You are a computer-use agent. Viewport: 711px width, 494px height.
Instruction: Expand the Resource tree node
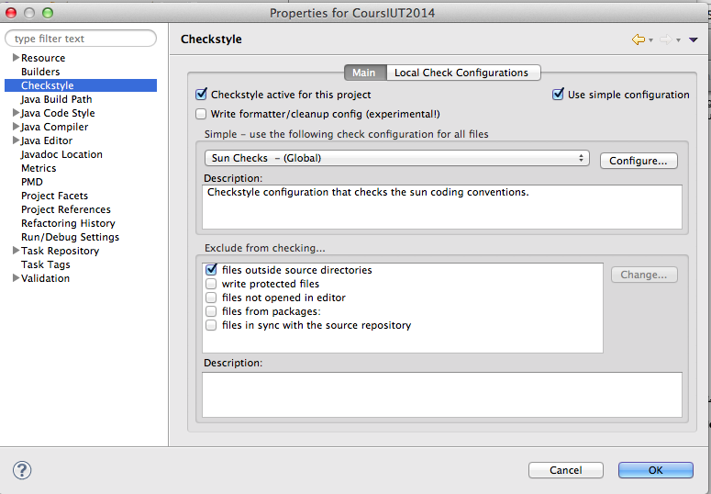[x=16, y=58]
